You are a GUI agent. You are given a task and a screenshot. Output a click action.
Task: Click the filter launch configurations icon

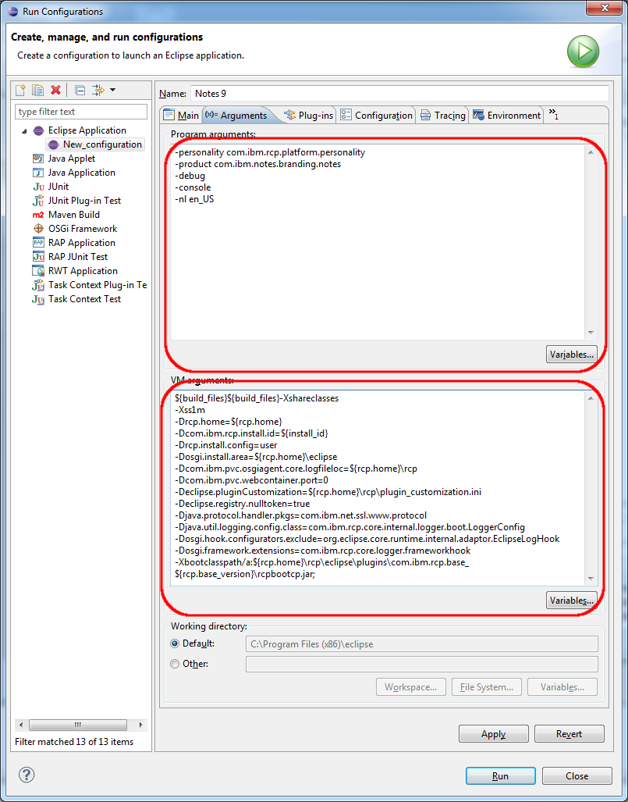[98, 91]
